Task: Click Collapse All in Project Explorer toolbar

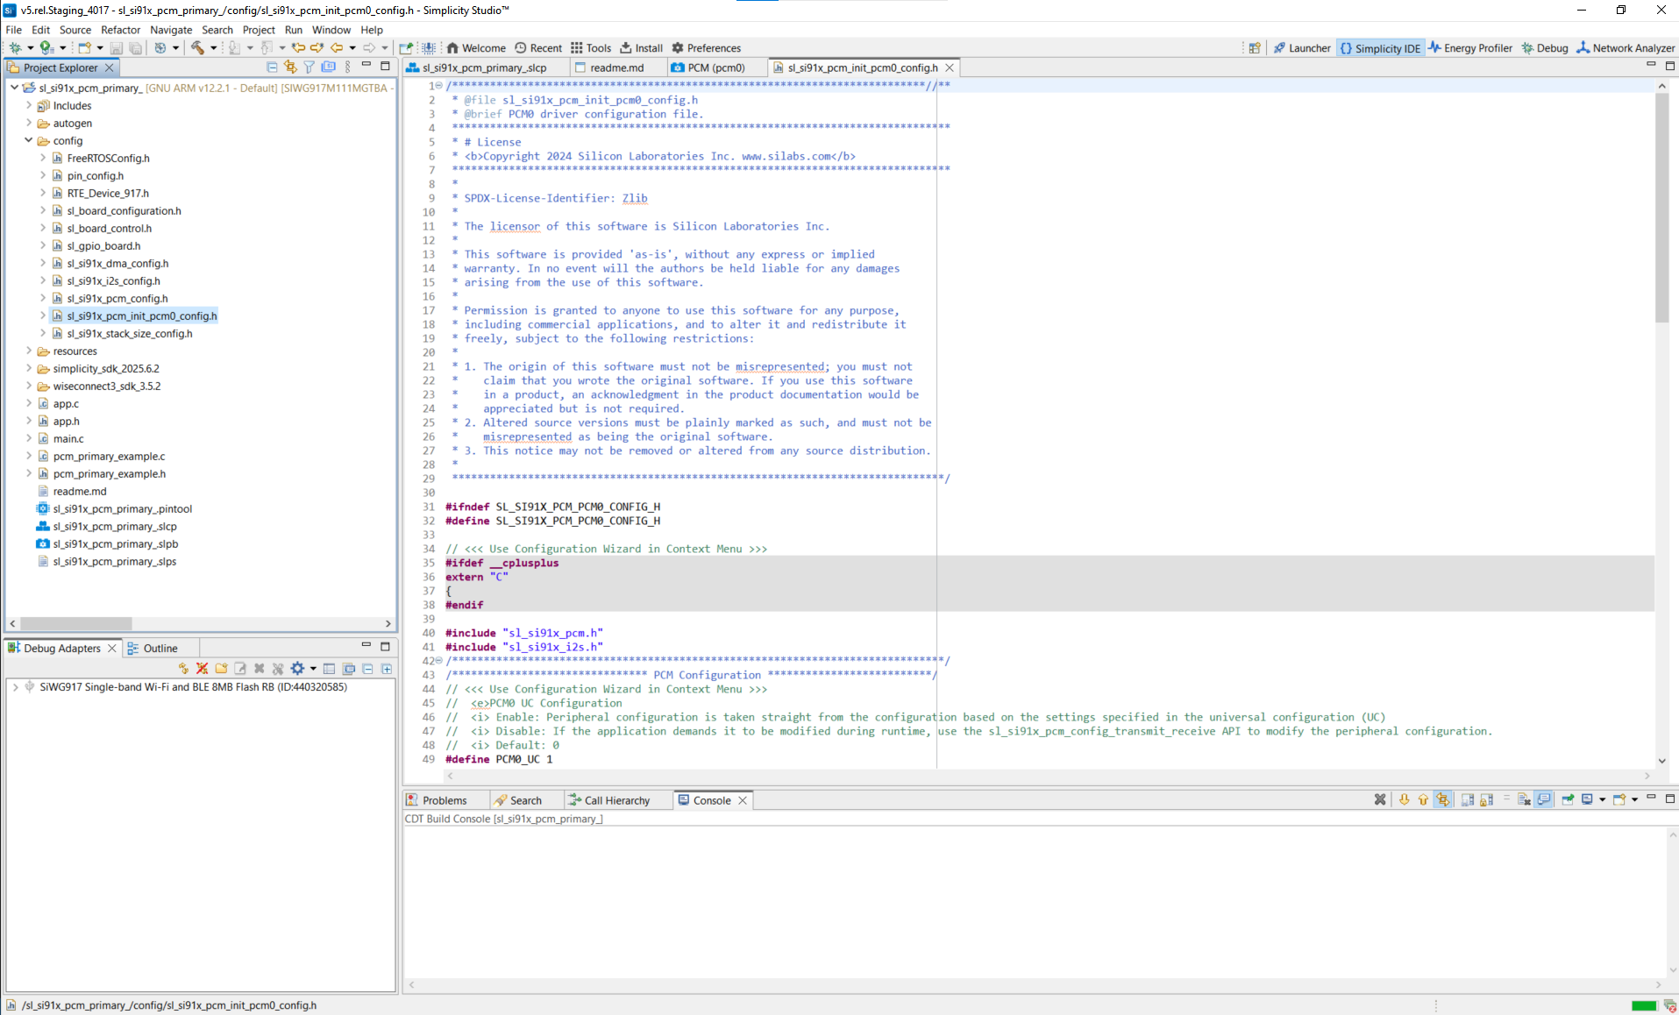Action: pyautogui.click(x=272, y=67)
